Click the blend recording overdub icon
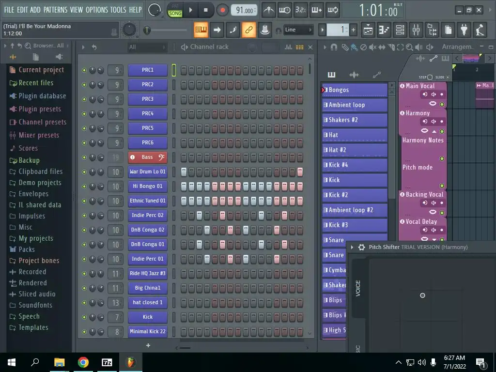This screenshot has width=496, height=372. [316, 10]
